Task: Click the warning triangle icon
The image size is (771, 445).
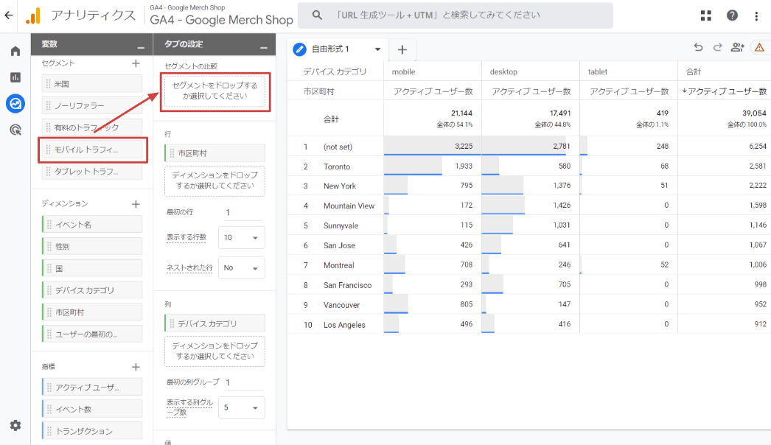Action: 760,48
